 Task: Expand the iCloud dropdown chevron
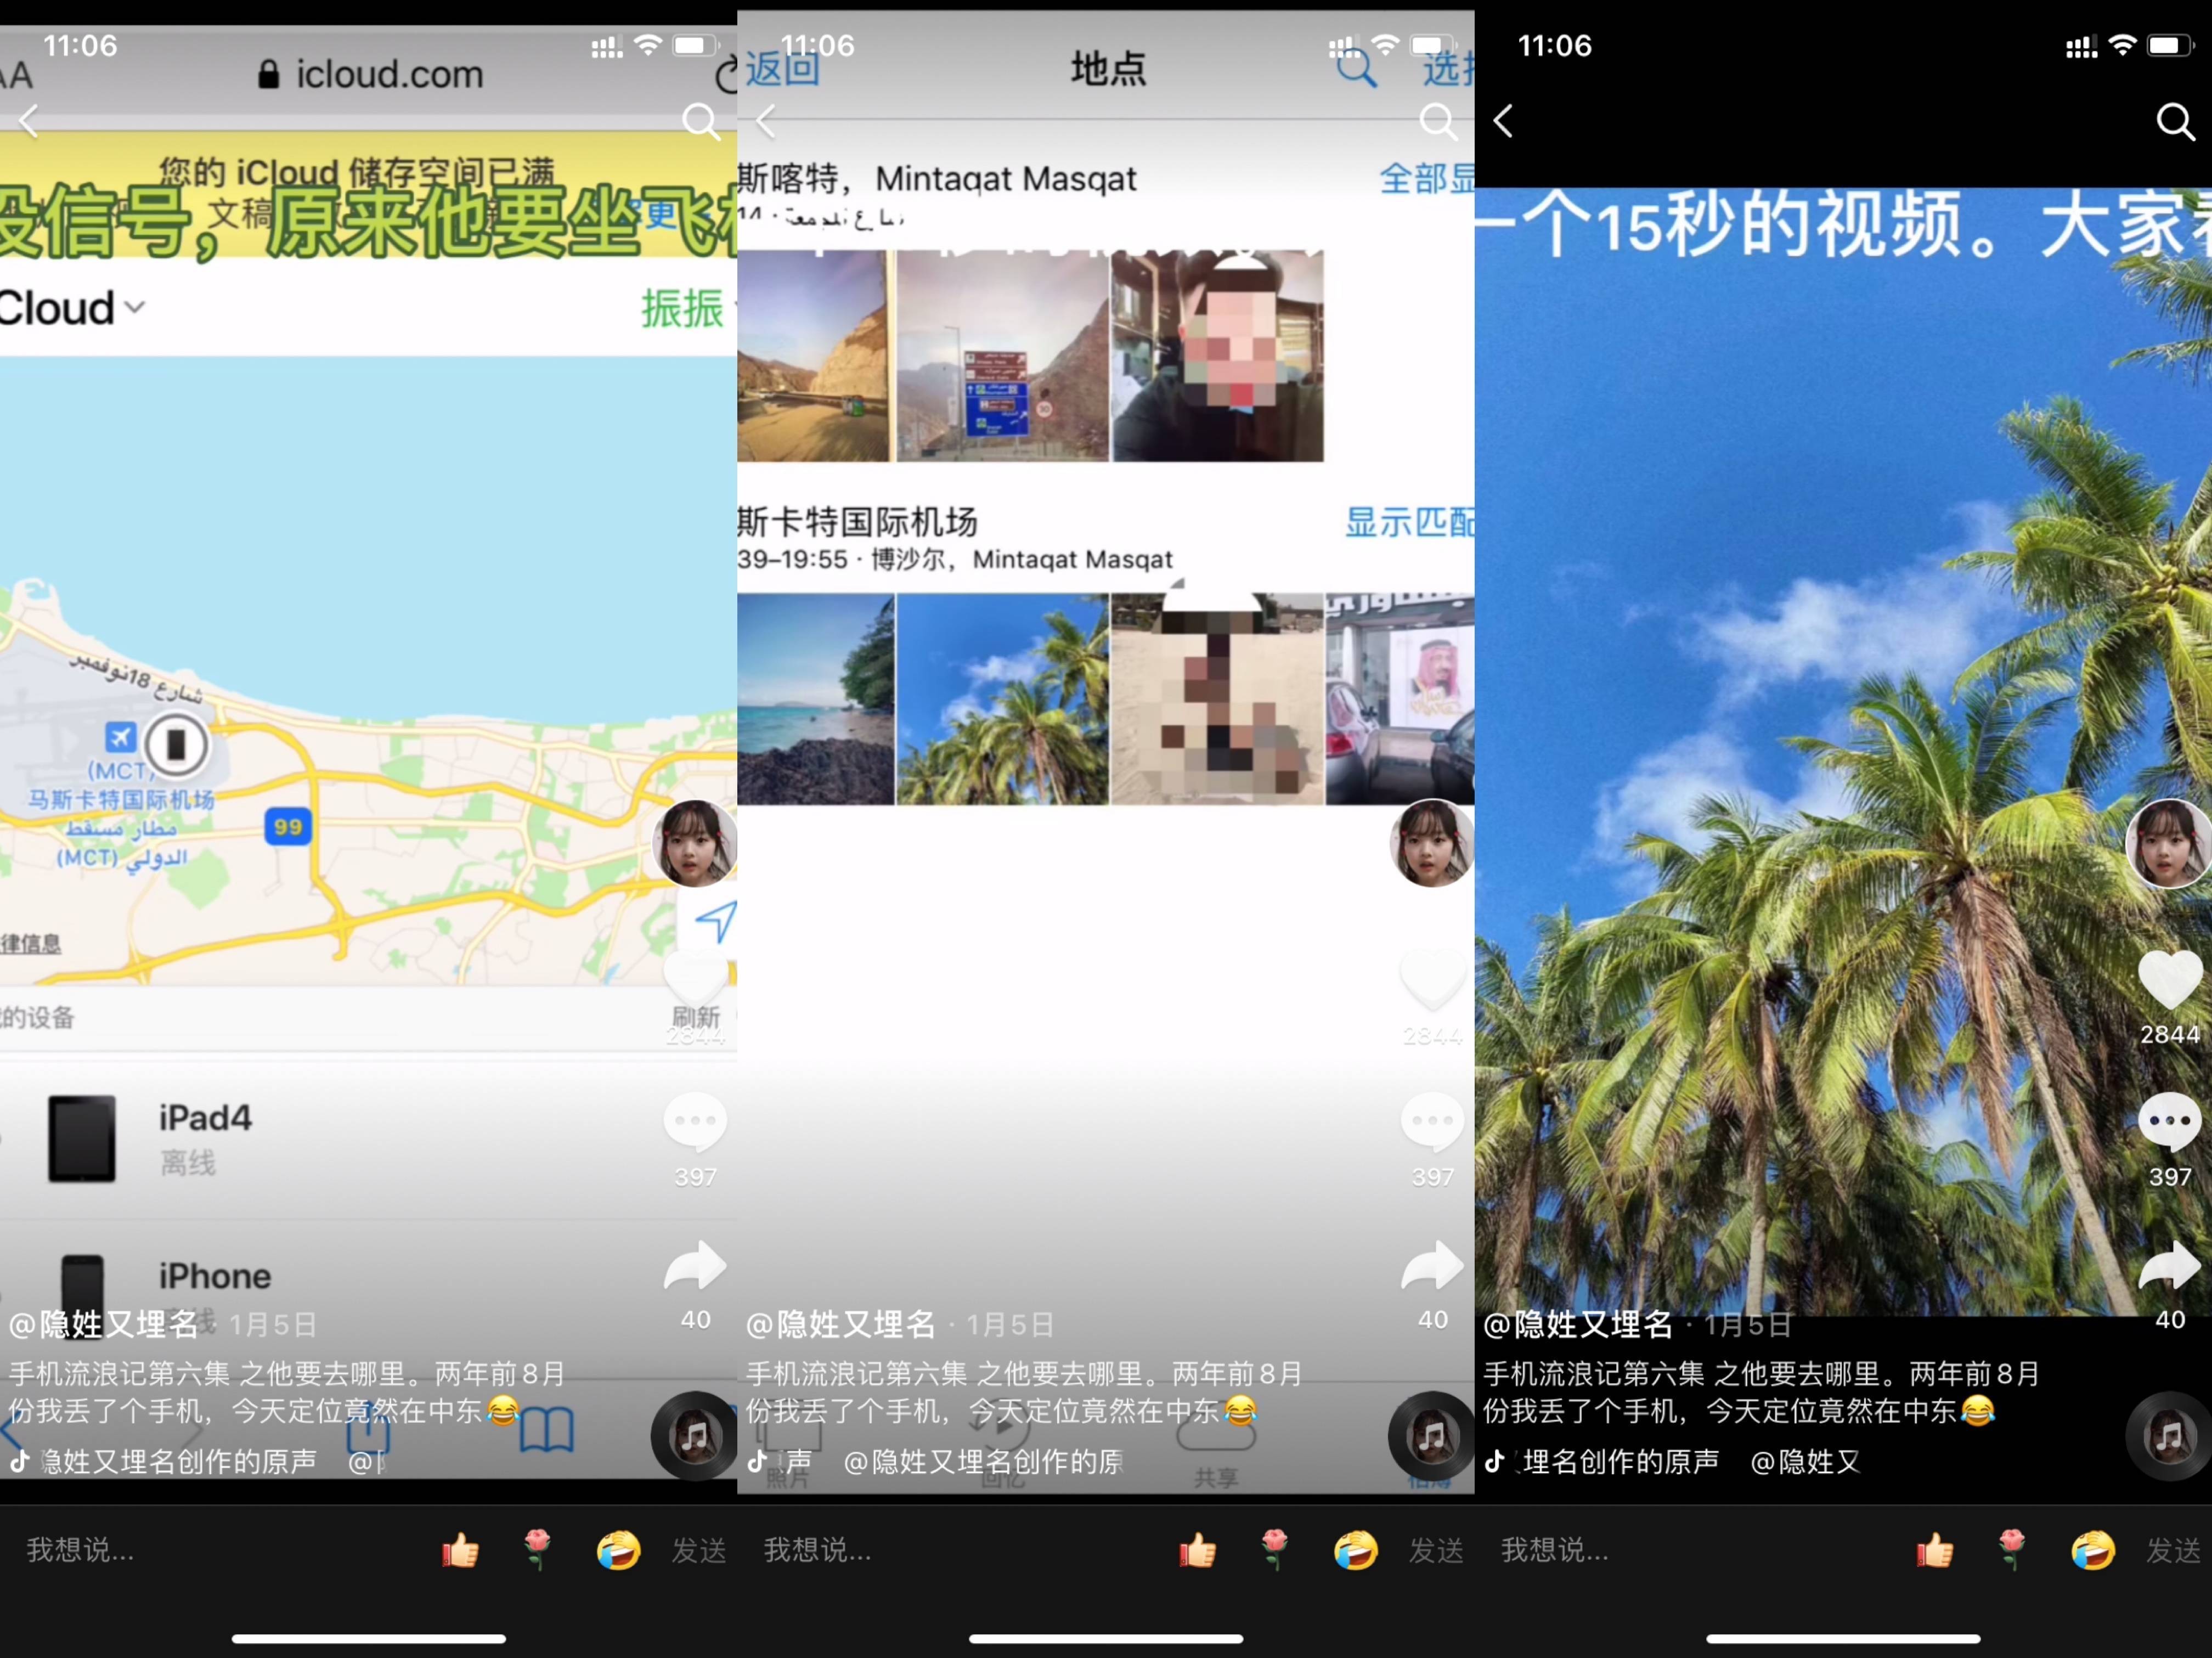pyautogui.click(x=136, y=307)
